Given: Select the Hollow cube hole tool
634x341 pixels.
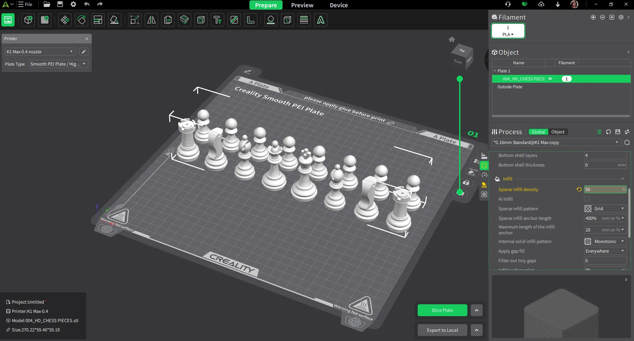Looking at the screenshot, I should click(201, 20).
